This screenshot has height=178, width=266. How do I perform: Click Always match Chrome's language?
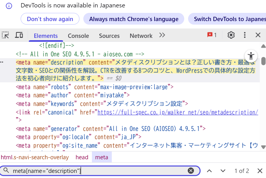[134, 19]
